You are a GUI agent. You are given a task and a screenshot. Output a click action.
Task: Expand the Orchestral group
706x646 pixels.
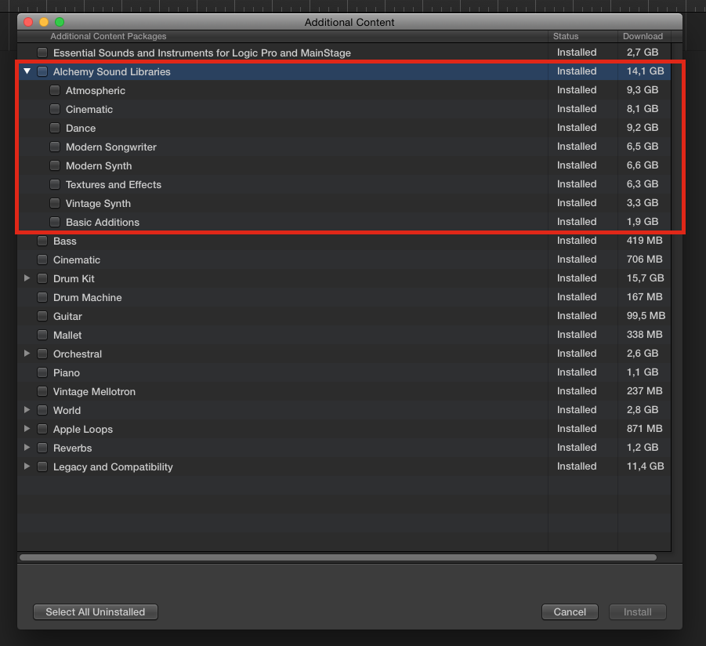tap(27, 354)
